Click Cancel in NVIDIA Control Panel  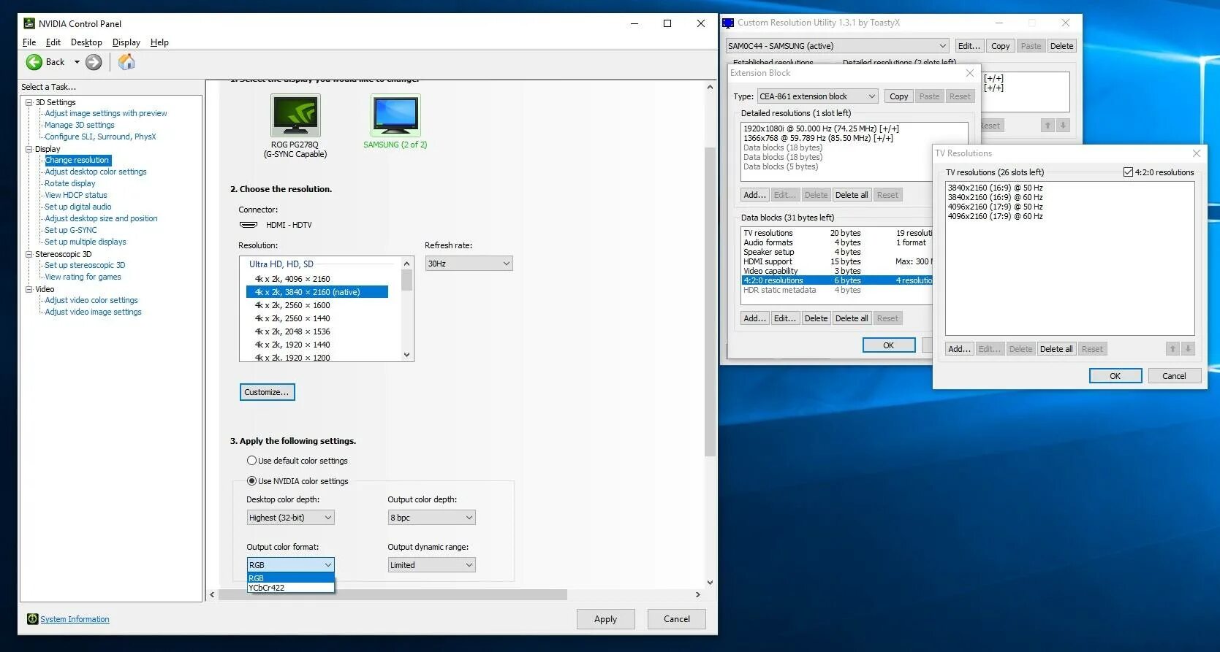coord(676,619)
